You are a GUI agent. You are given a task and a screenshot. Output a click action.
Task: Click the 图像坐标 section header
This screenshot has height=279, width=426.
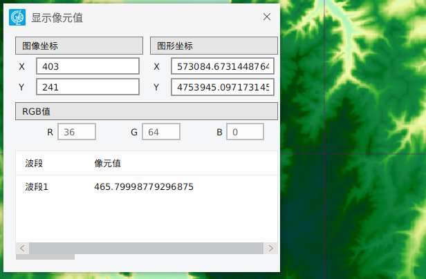click(x=77, y=46)
